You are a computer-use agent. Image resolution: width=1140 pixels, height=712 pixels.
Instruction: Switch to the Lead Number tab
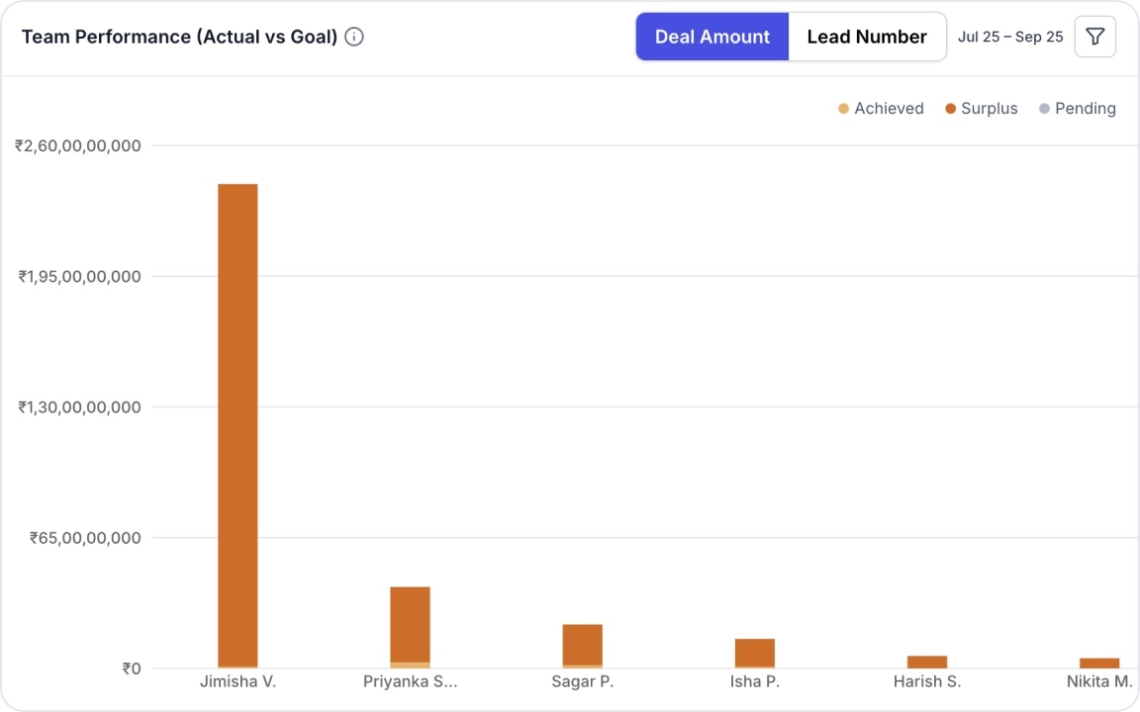pyautogui.click(x=866, y=37)
